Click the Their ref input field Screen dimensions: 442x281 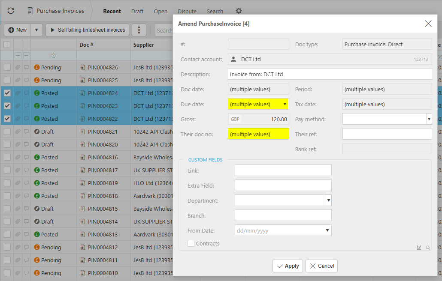pyautogui.click(x=387, y=134)
